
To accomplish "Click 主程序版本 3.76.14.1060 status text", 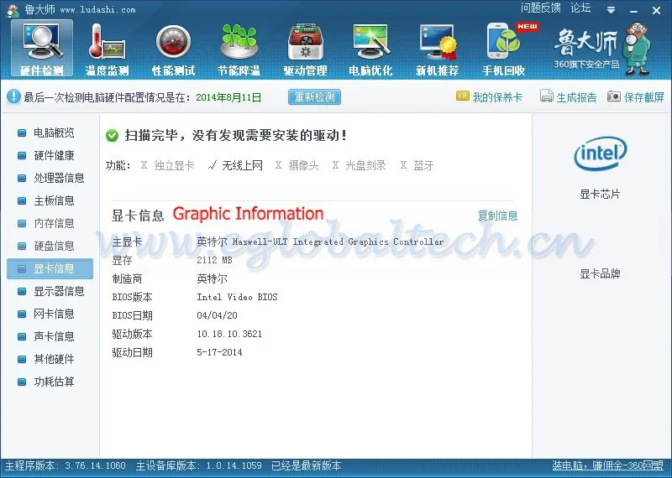I will coord(66,465).
